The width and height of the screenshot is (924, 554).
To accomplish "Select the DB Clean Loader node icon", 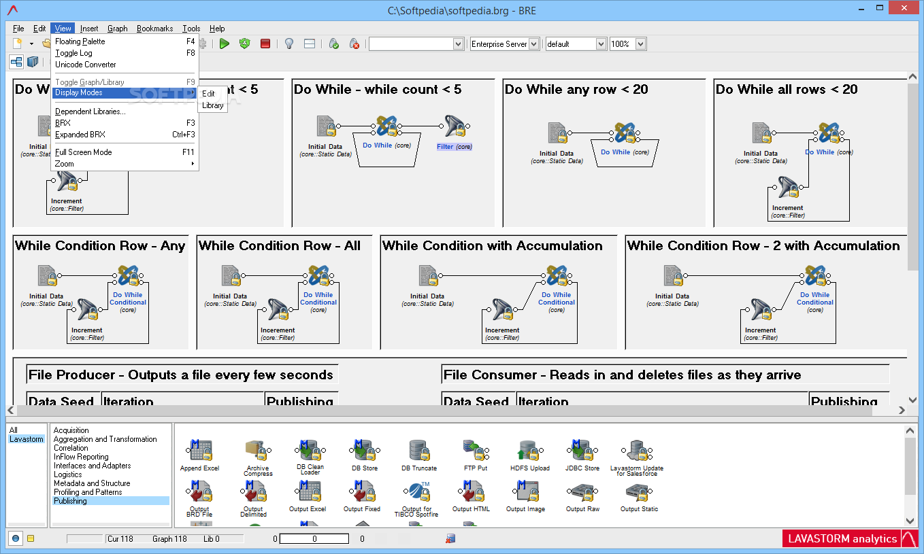I will coord(310,451).
